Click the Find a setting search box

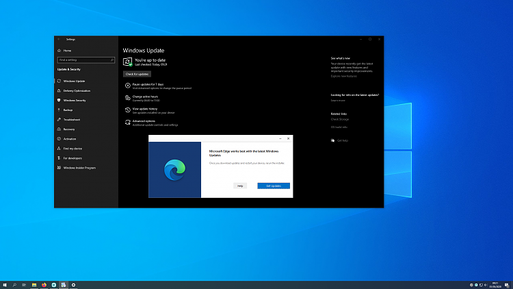point(85,60)
